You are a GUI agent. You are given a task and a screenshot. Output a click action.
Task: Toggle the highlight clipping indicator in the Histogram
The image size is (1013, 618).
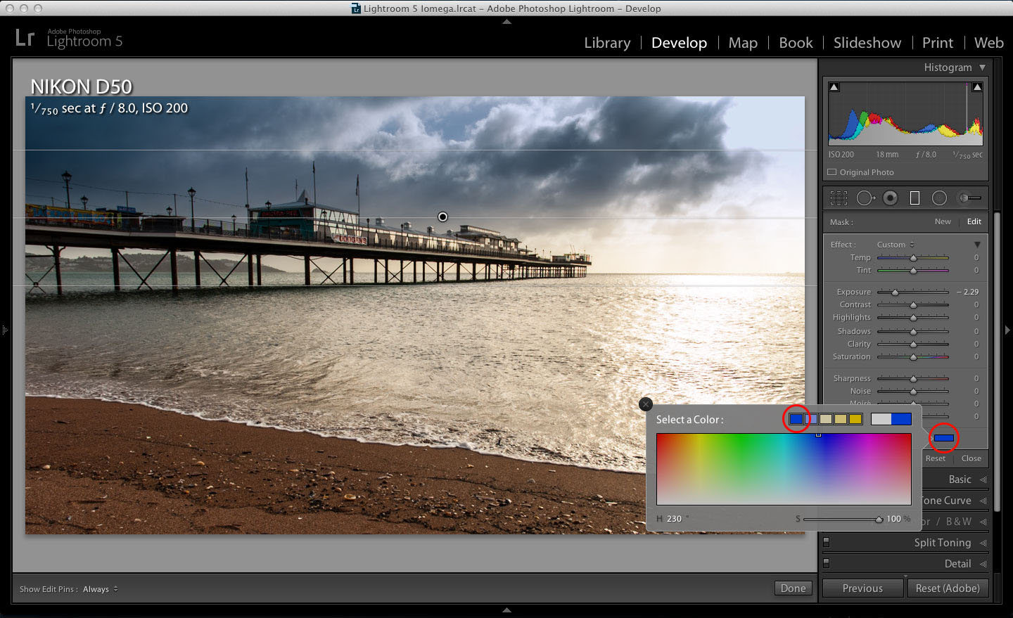pos(977,86)
